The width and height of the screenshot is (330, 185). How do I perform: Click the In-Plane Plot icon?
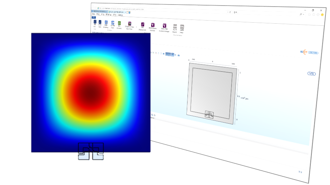[130, 24]
